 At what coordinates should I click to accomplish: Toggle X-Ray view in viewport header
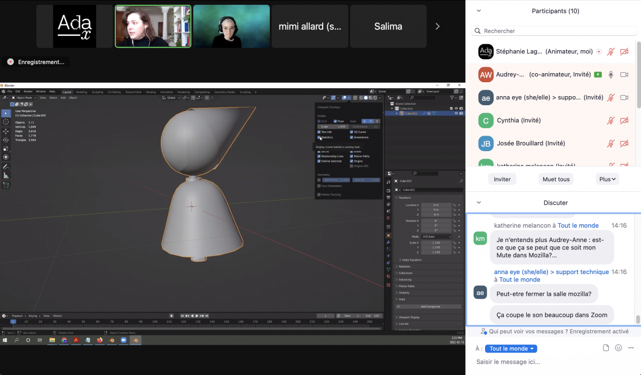355,98
